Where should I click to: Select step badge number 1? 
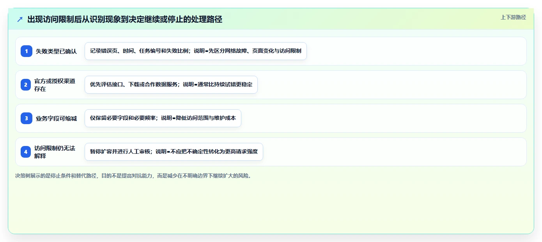(x=27, y=51)
